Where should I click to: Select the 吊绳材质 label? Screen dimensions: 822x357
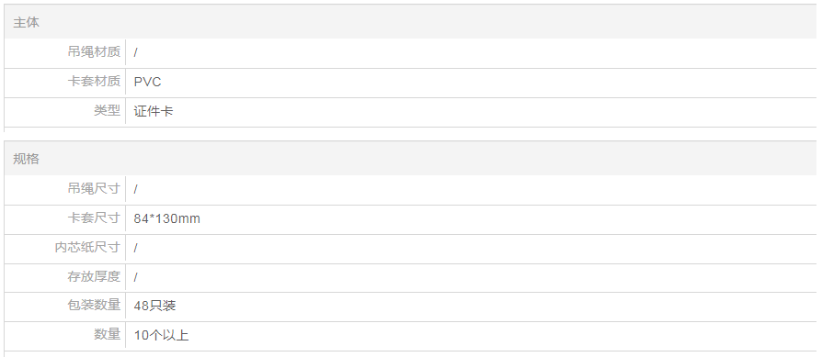tap(94, 51)
